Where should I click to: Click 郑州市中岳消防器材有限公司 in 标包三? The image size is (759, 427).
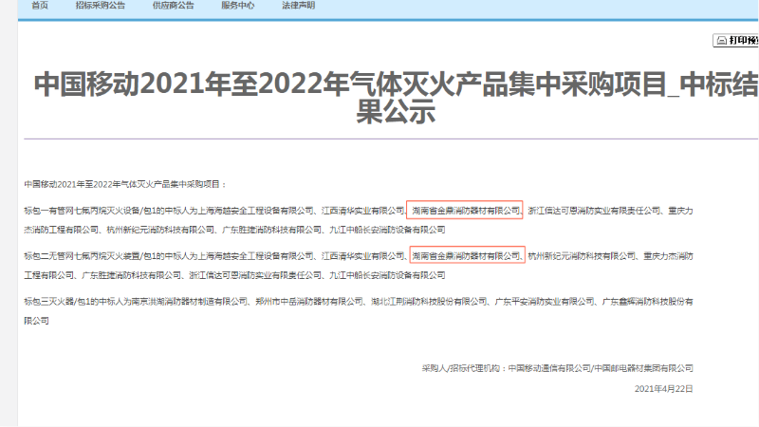(308, 301)
